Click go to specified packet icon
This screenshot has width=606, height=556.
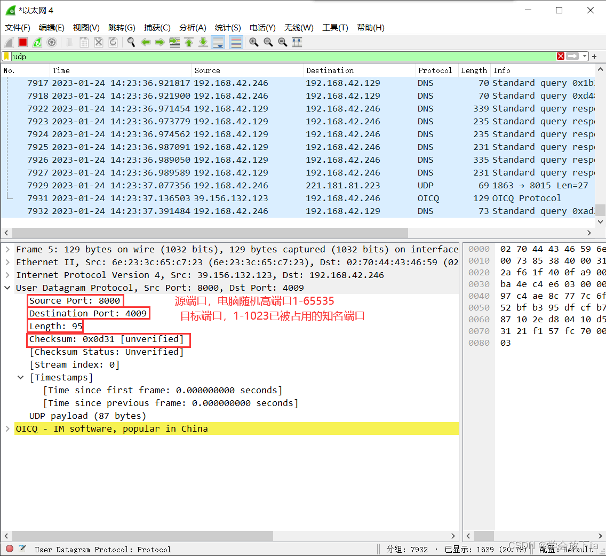(x=174, y=42)
